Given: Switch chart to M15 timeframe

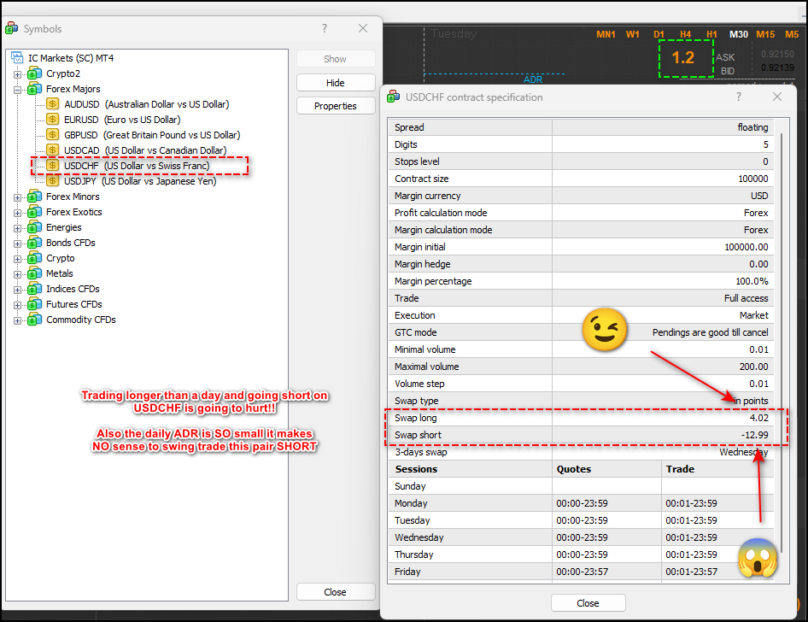Looking at the screenshot, I should pyautogui.click(x=765, y=34).
